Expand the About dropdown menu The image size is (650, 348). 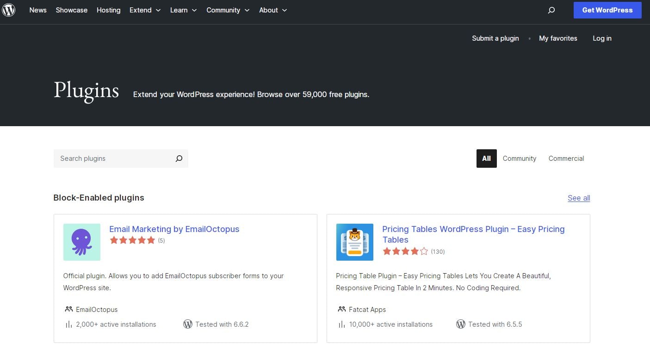272,10
